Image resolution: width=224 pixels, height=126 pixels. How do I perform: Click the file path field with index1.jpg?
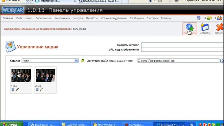coord(178,61)
